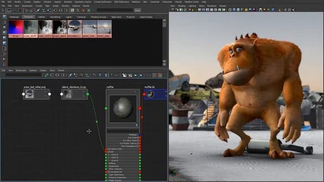Screen dimensions: 324x182
Task: Show output connections icon in Hypershade toolbar
Action: (x=66, y=10)
